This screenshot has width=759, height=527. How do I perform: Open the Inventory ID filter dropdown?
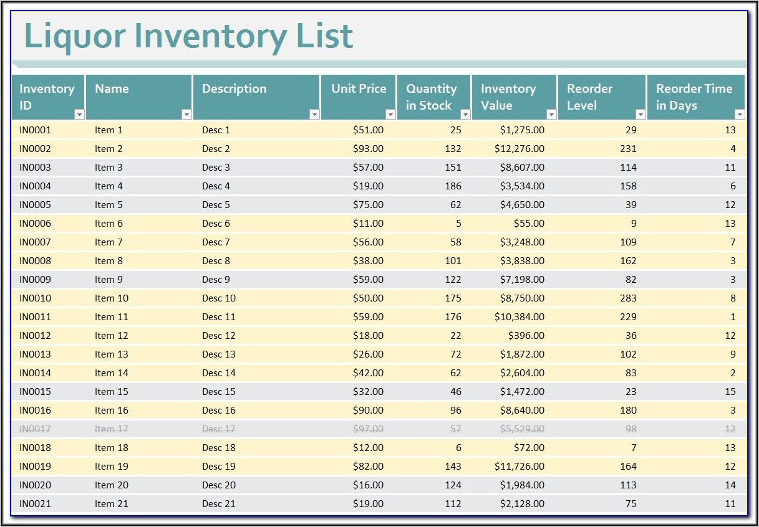click(79, 115)
